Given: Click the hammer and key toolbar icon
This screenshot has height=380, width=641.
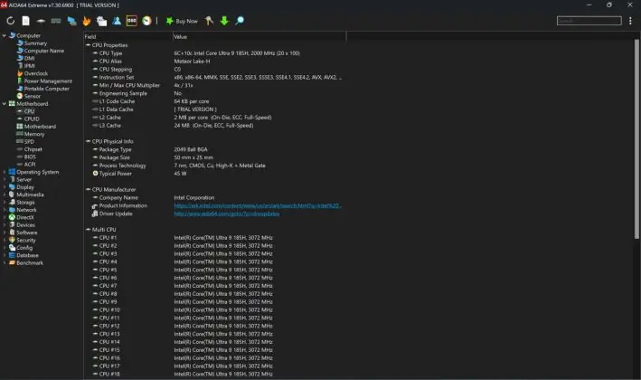Looking at the screenshot, I should point(209,21).
